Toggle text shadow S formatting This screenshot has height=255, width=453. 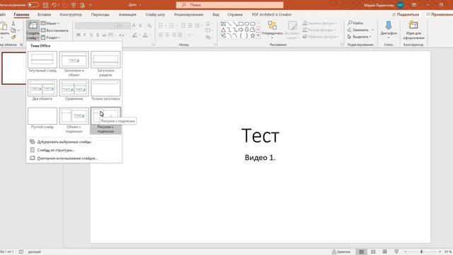(x=98, y=35)
